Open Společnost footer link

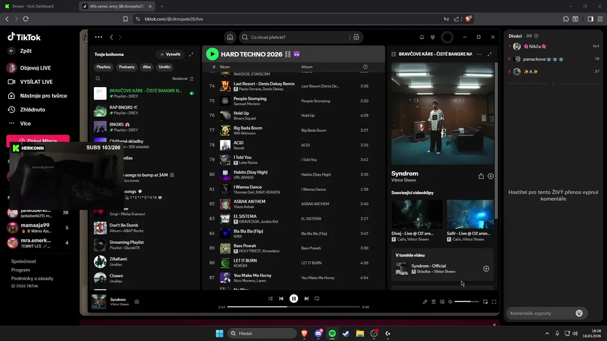coord(24,261)
